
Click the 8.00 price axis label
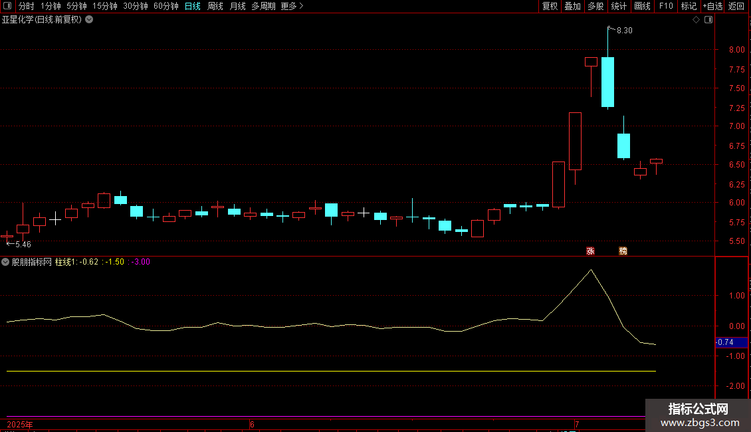[736, 49]
